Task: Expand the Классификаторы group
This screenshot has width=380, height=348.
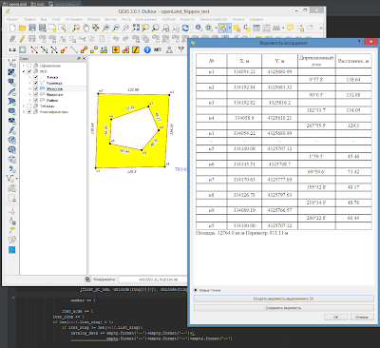Action: [24, 111]
